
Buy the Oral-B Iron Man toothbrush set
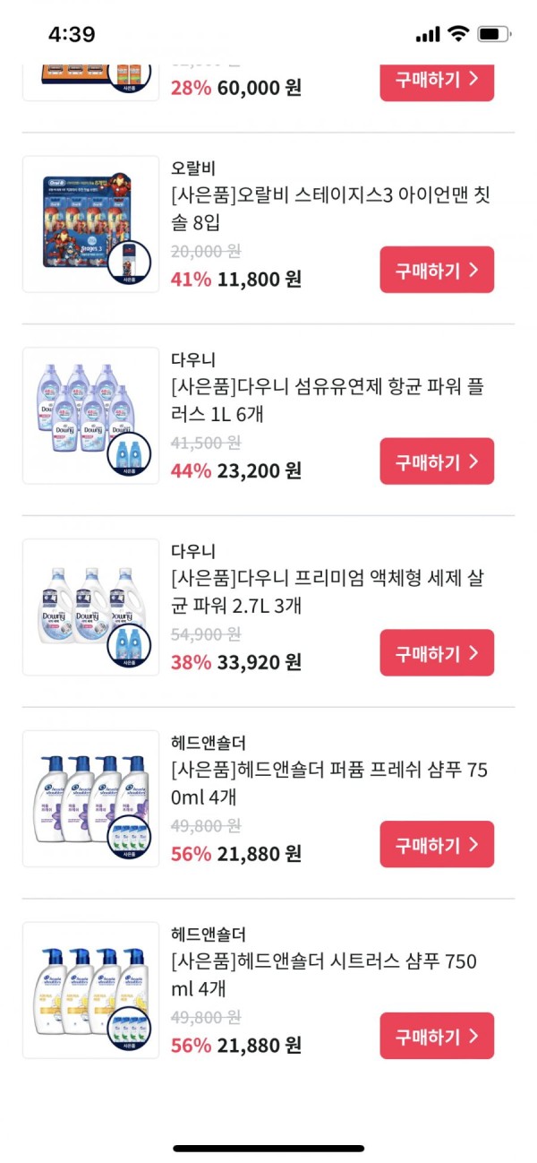(437, 270)
